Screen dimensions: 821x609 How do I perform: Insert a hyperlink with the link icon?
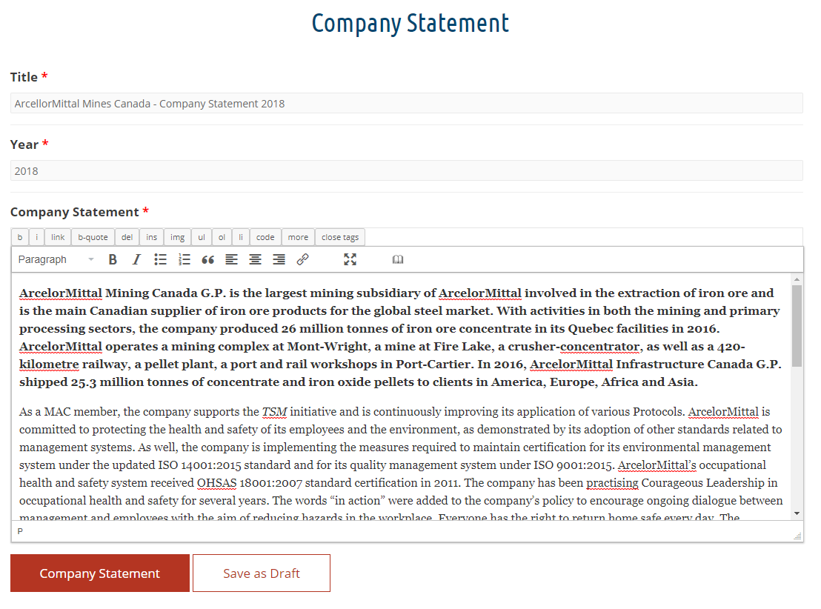(302, 259)
